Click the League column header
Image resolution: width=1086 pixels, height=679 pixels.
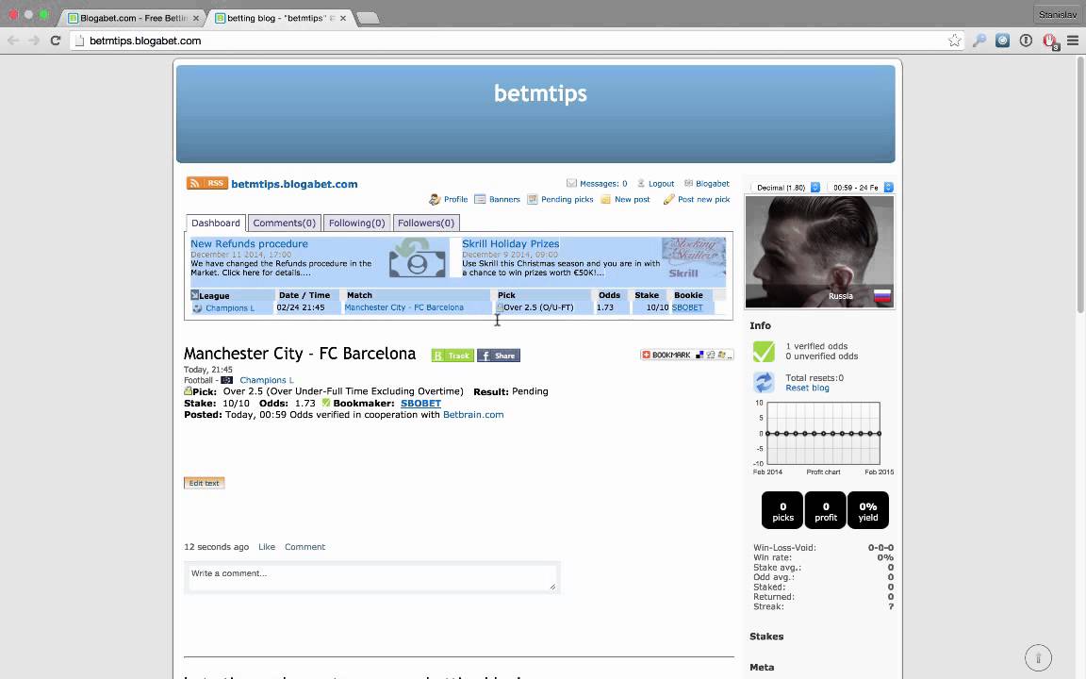(214, 296)
